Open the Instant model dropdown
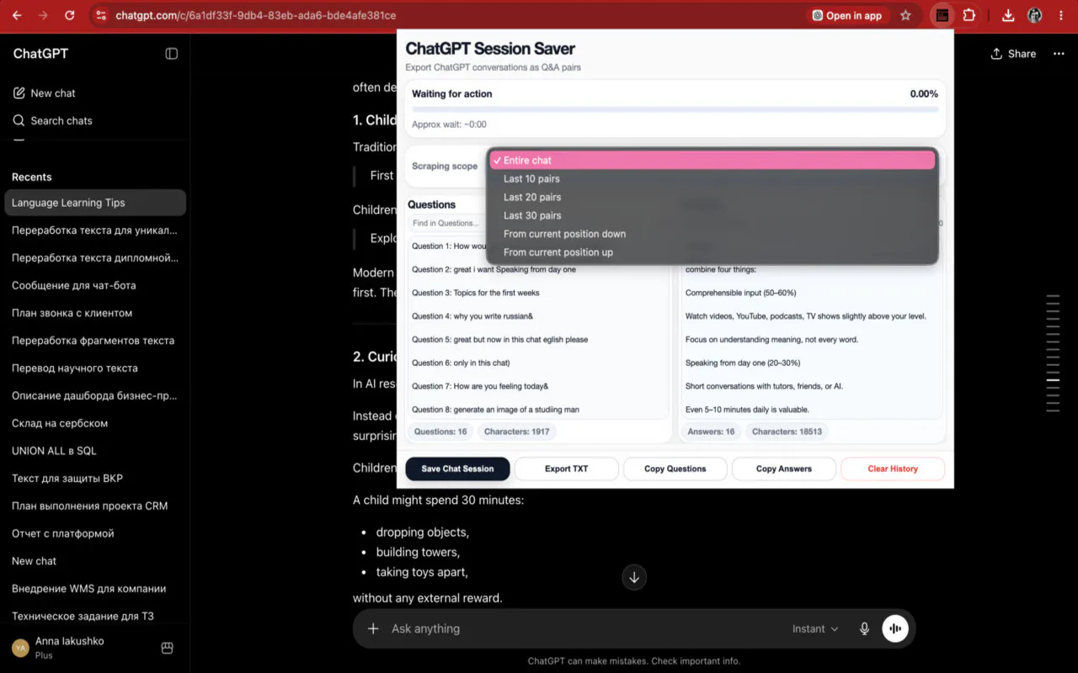Viewport: 1078px width, 673px height. (815, 628)
